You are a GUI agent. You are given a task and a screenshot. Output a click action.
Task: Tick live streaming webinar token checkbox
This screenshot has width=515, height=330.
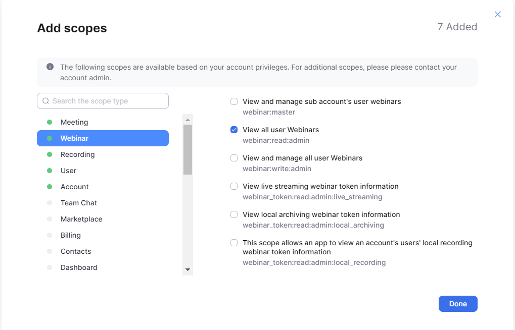[234, 186]
